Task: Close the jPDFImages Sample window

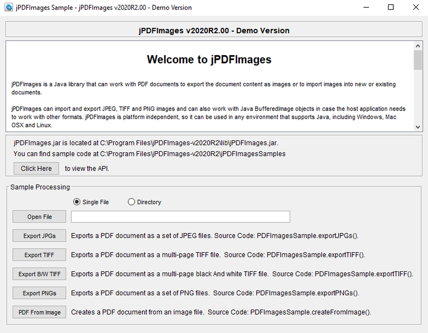Action: (416, 7)
